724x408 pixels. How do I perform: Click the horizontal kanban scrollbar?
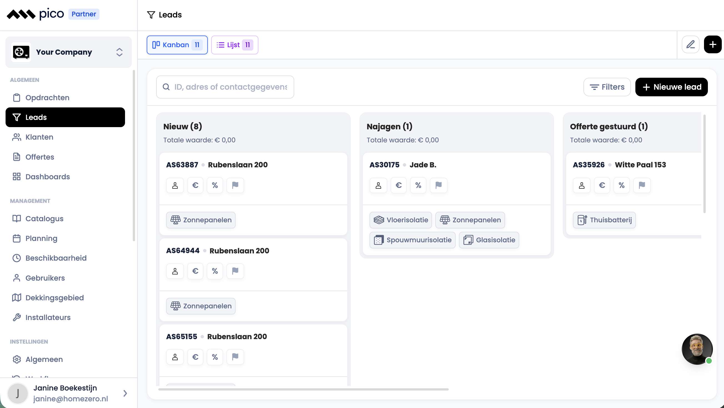pyautogui.click(x=304, y=390)
